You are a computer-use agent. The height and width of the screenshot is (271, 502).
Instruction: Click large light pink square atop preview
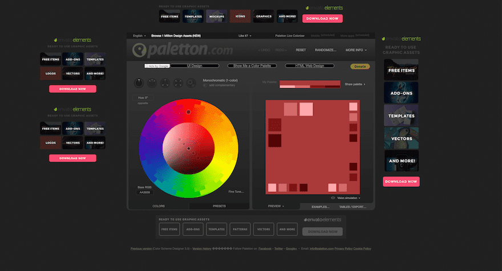pyautogui.click(x=306, y=109)
